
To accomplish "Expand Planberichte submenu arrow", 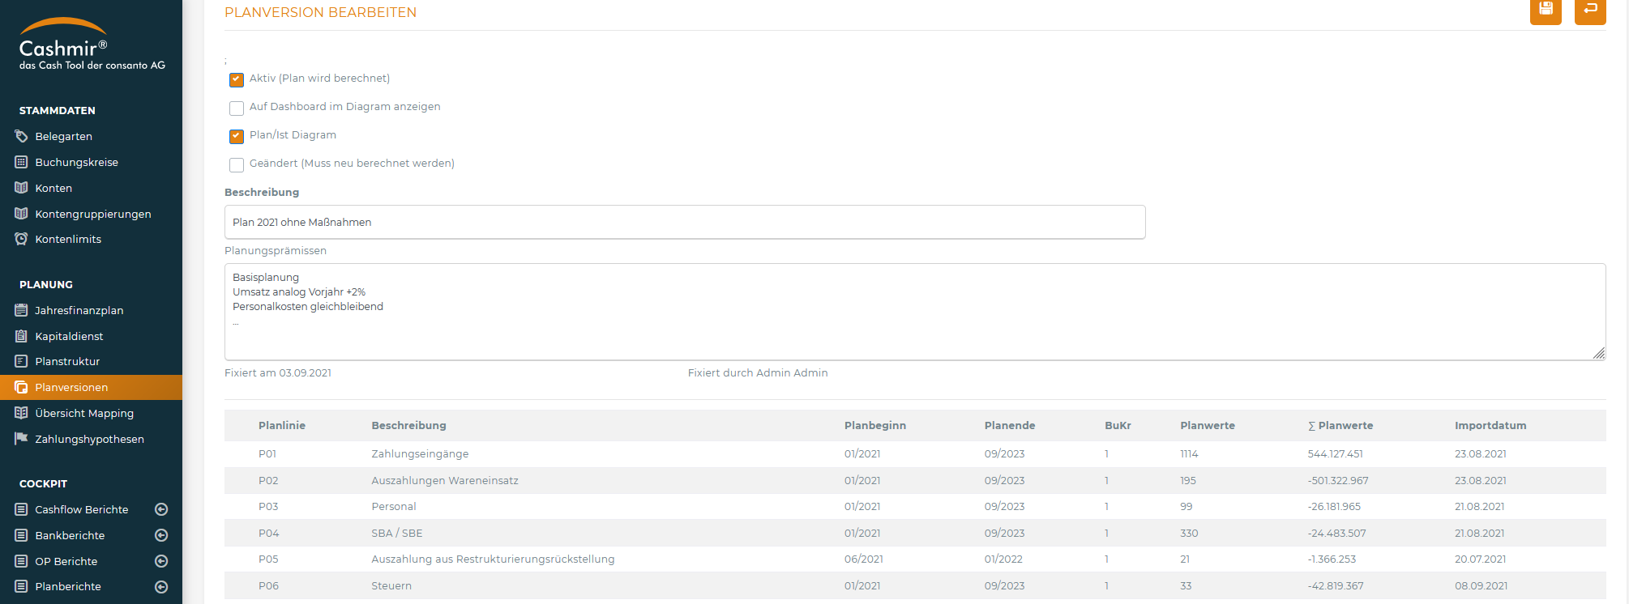I will click(161, 586).
